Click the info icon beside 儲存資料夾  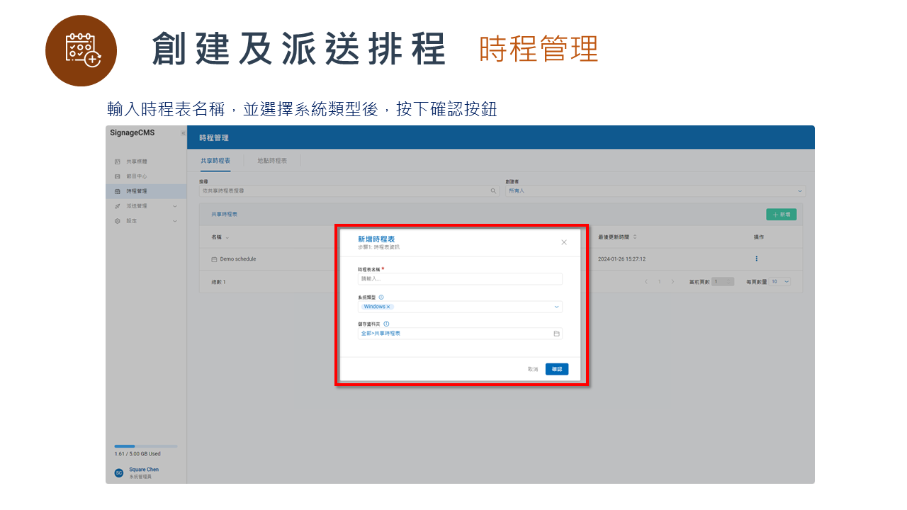coord(386,324)
